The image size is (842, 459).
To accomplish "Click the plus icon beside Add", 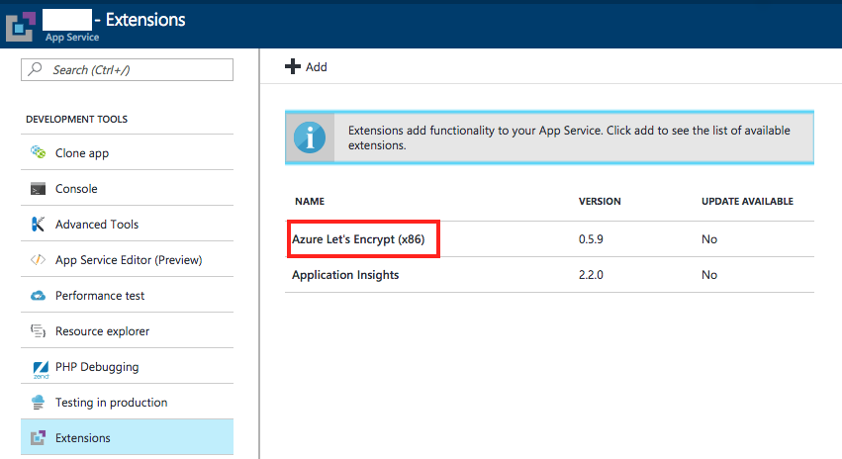I will click(293, 66).
